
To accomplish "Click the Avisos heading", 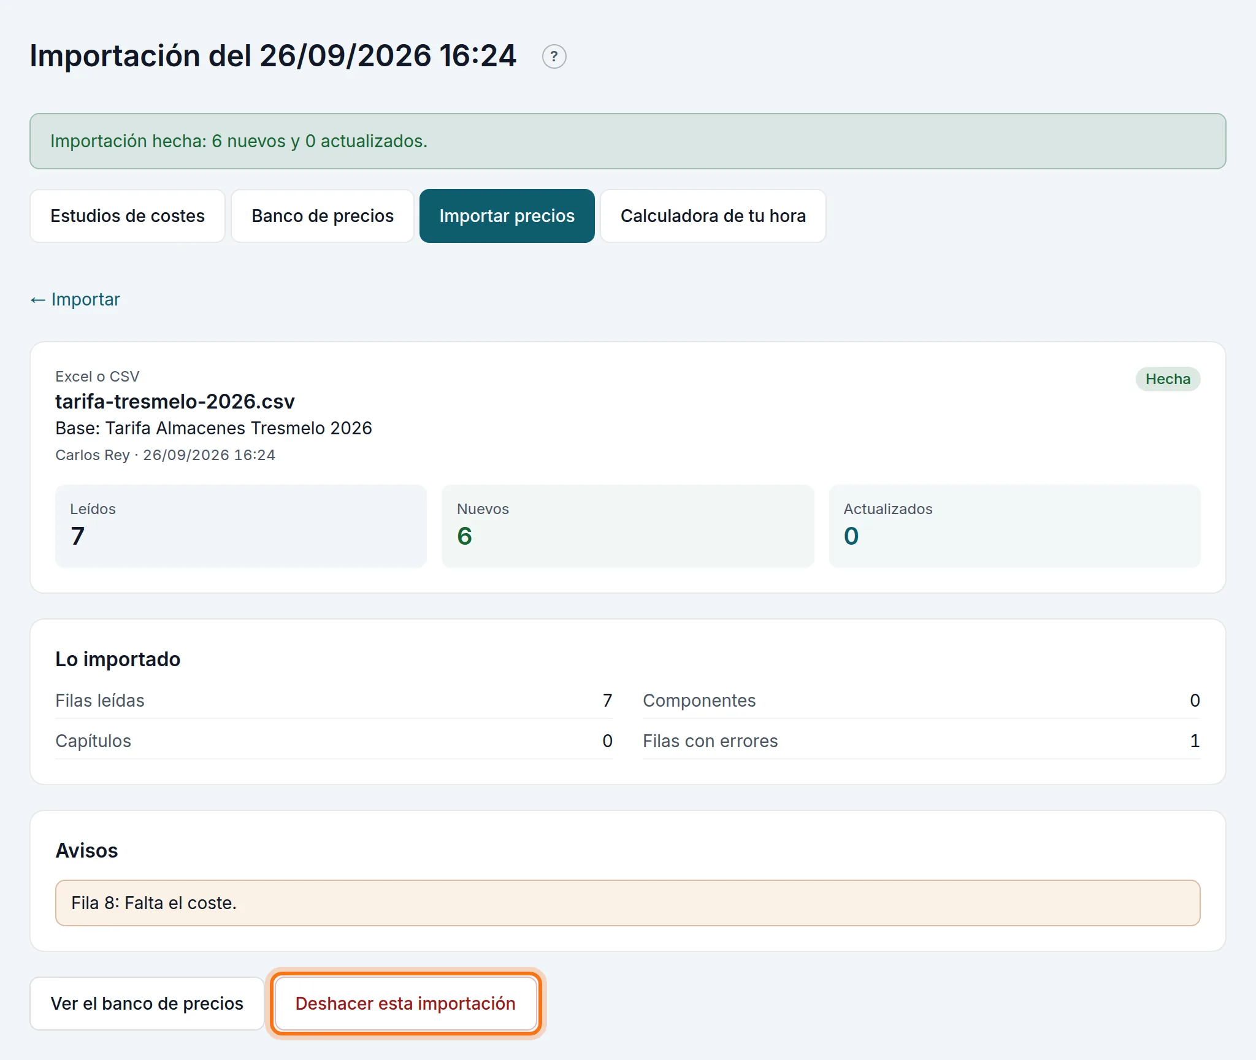I will [86, 851].
